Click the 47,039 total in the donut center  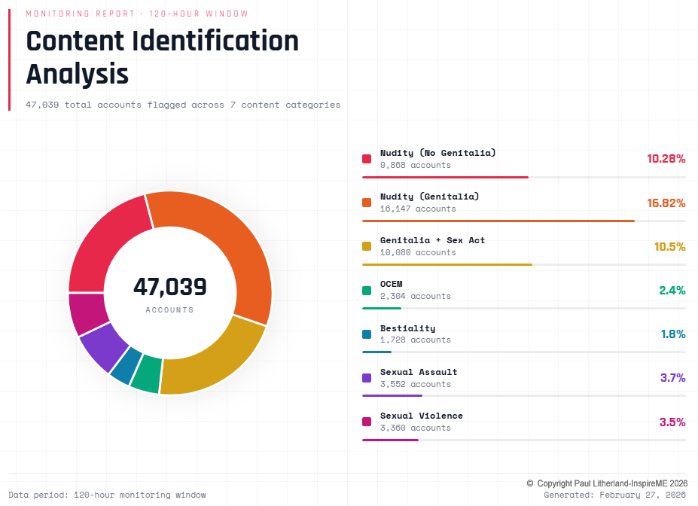coord(170,287)
